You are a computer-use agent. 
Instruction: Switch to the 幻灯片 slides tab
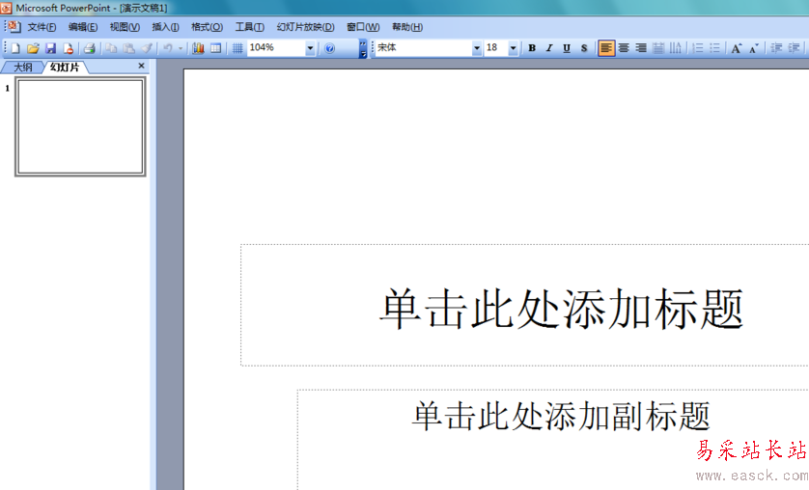coord(65,68)
